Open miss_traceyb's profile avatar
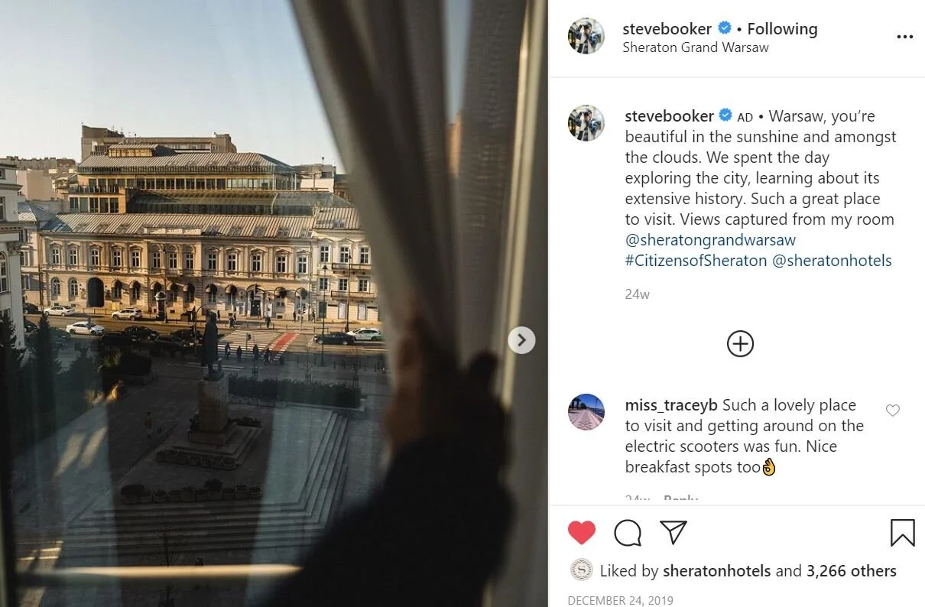The height and width of the screenshot is (607, 925). pos(586,412)
